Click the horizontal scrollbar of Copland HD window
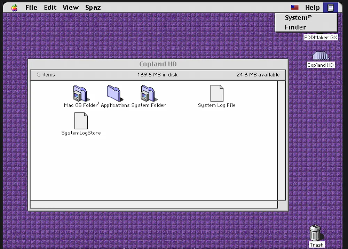 [154, 205]
